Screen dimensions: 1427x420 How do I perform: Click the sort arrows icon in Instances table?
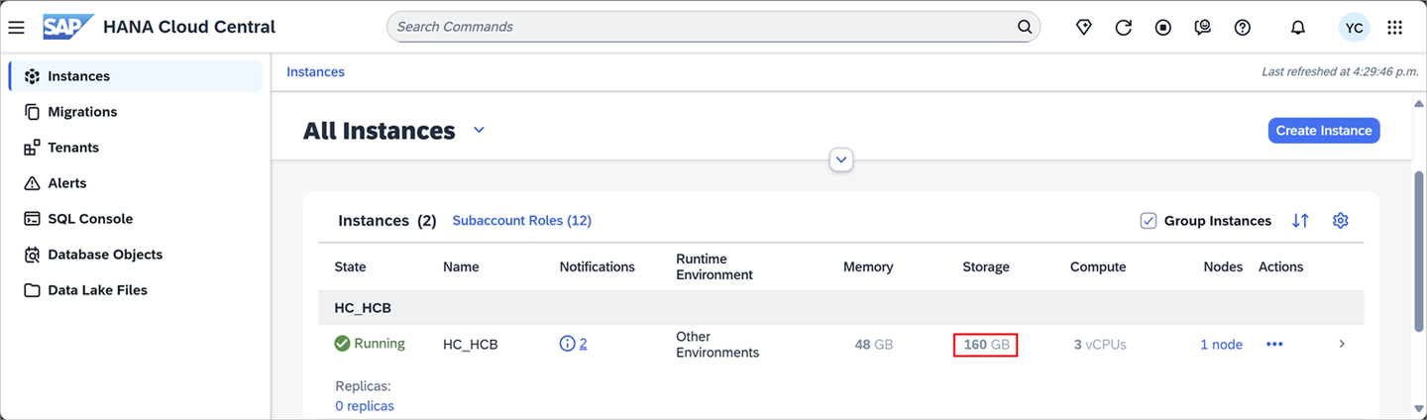coord(1300,221)
